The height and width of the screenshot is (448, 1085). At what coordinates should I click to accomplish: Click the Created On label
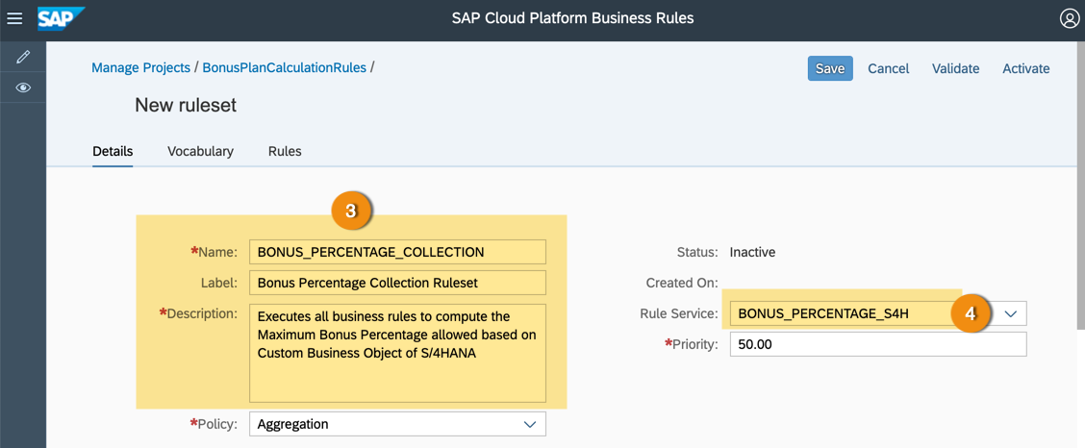click(x=682, y=283)
